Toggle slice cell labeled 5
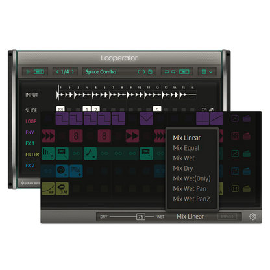270x270 pixels. (157, 109)
